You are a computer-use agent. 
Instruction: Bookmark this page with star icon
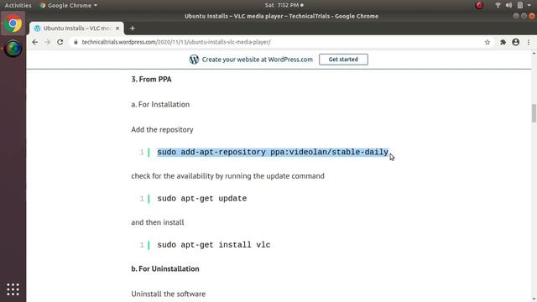[x=487, y=42]
